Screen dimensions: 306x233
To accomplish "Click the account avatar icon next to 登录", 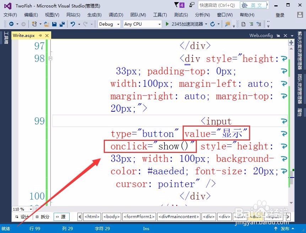I will [300, 15].
